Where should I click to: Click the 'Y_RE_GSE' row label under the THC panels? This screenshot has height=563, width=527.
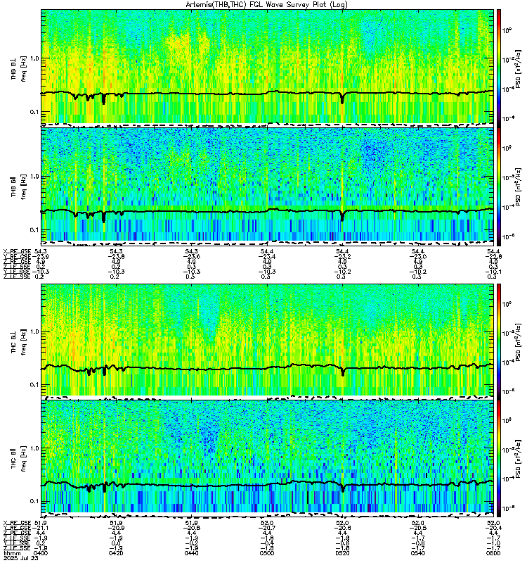17,528
